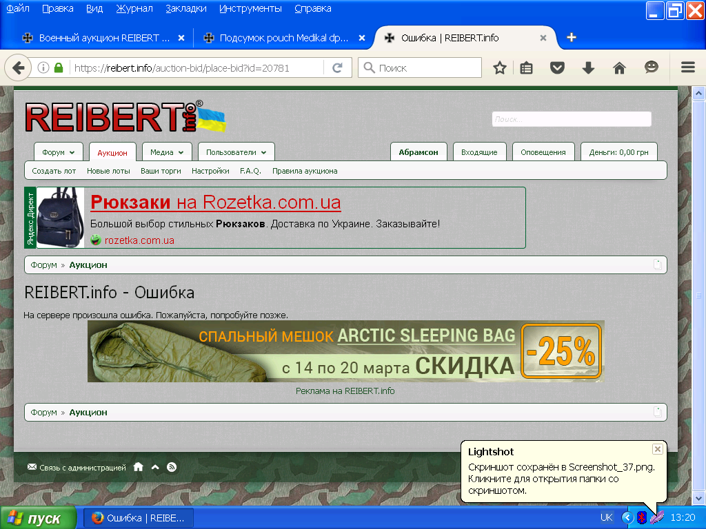
Task: Open the 'F.A.Q.' link
Action: point(250,171)
